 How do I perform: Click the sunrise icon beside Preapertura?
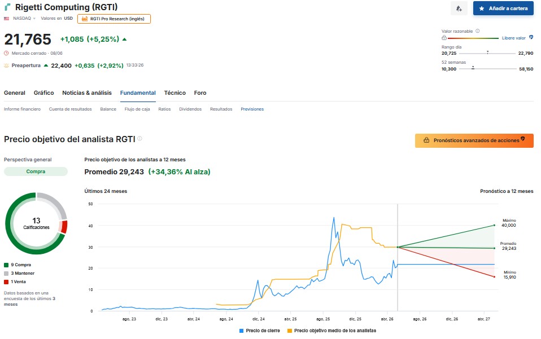pyautogui.click(x=6, y=65)
